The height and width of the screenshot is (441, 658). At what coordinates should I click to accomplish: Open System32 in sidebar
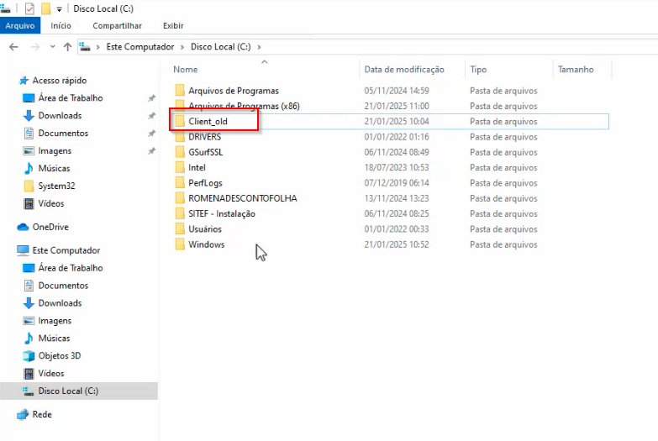tap(56, 186)
